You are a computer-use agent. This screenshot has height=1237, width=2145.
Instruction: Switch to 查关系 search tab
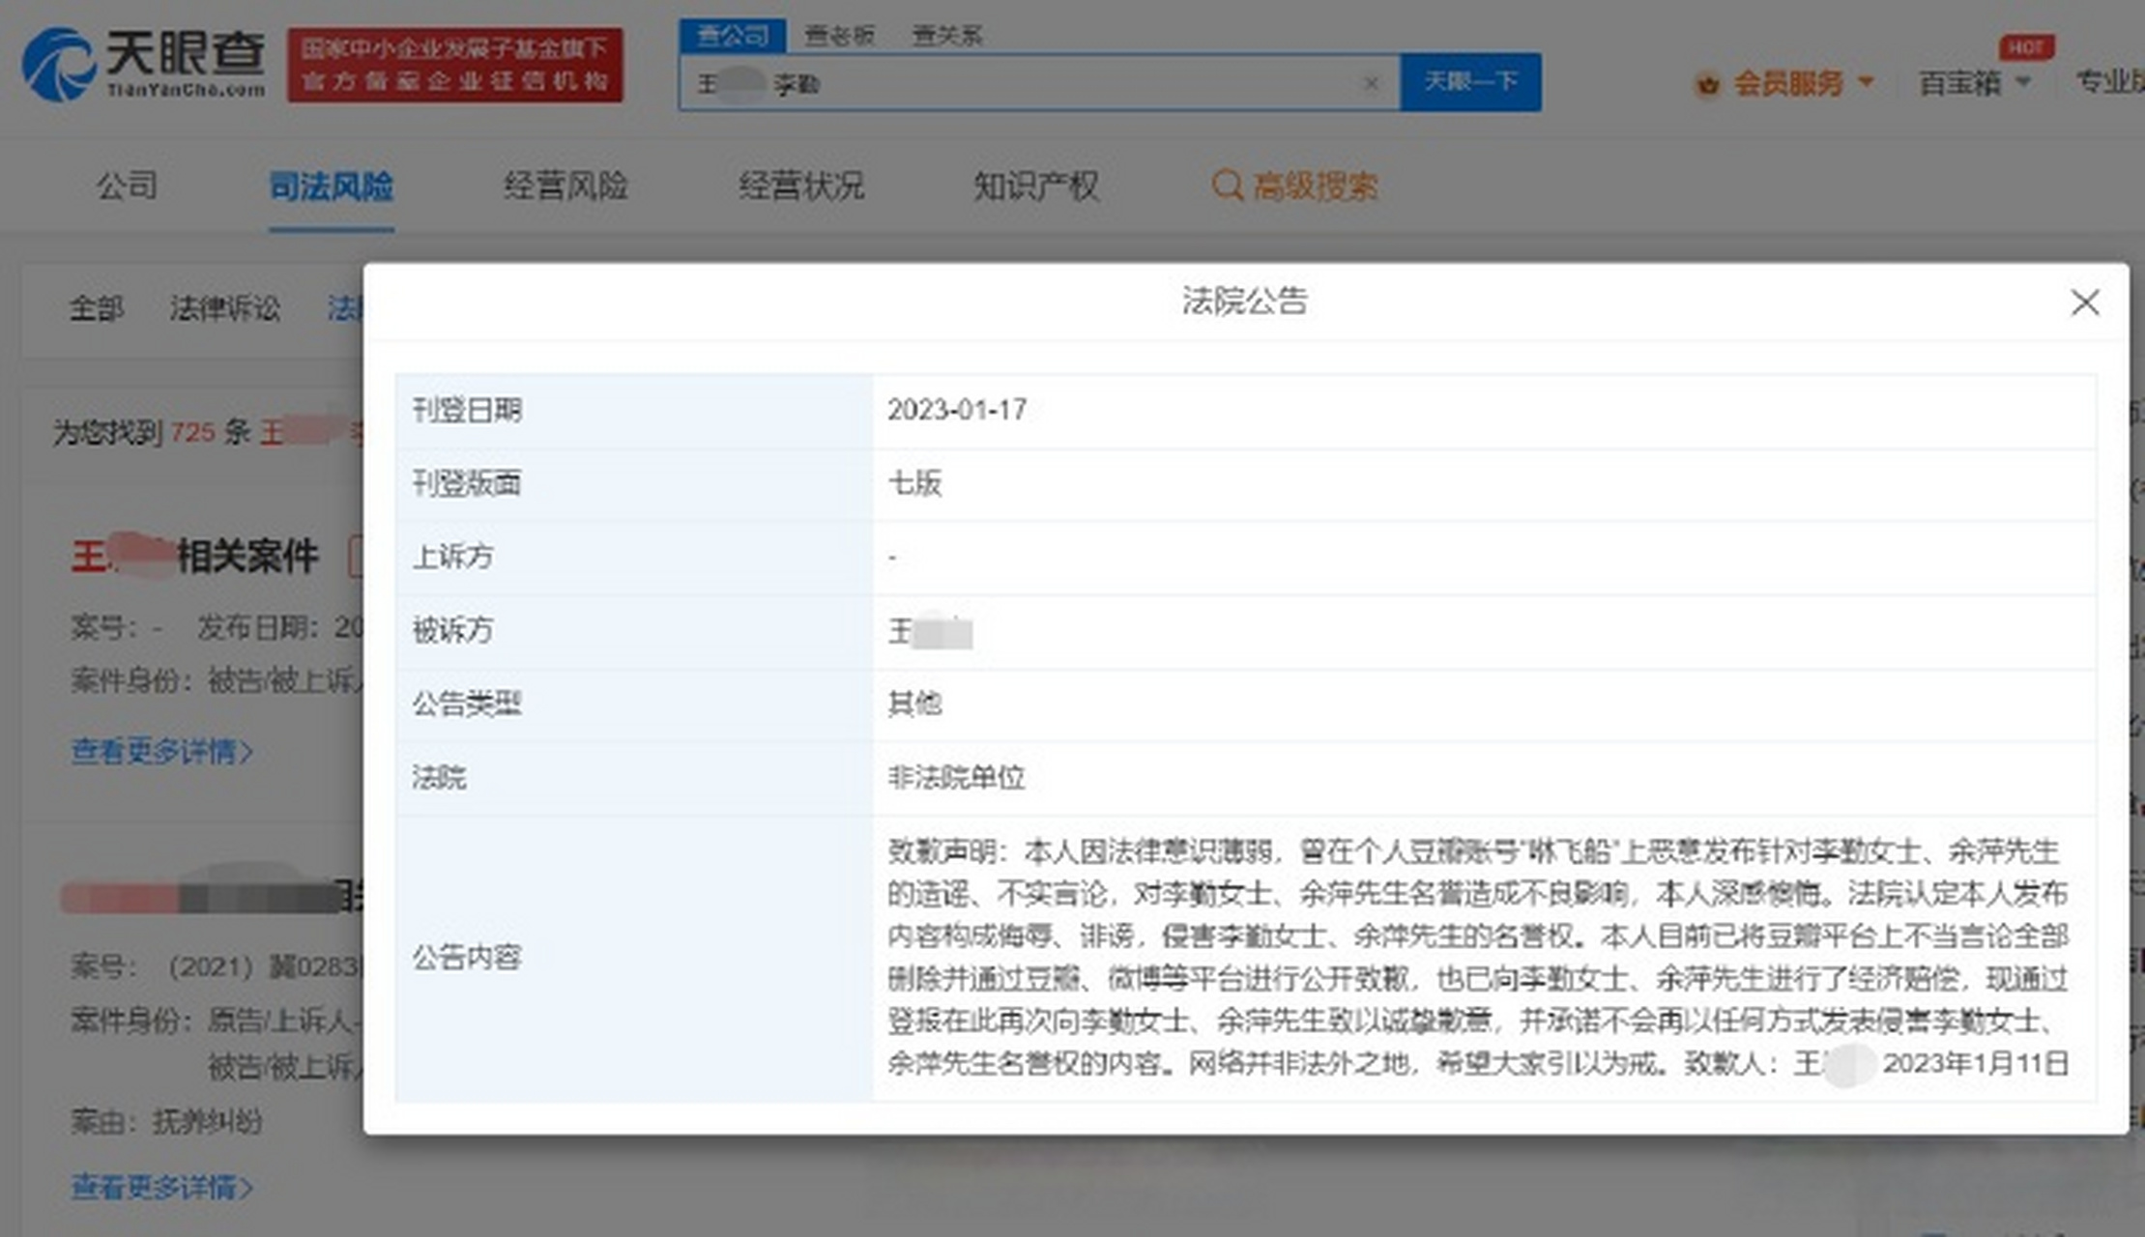coord(948,33)
